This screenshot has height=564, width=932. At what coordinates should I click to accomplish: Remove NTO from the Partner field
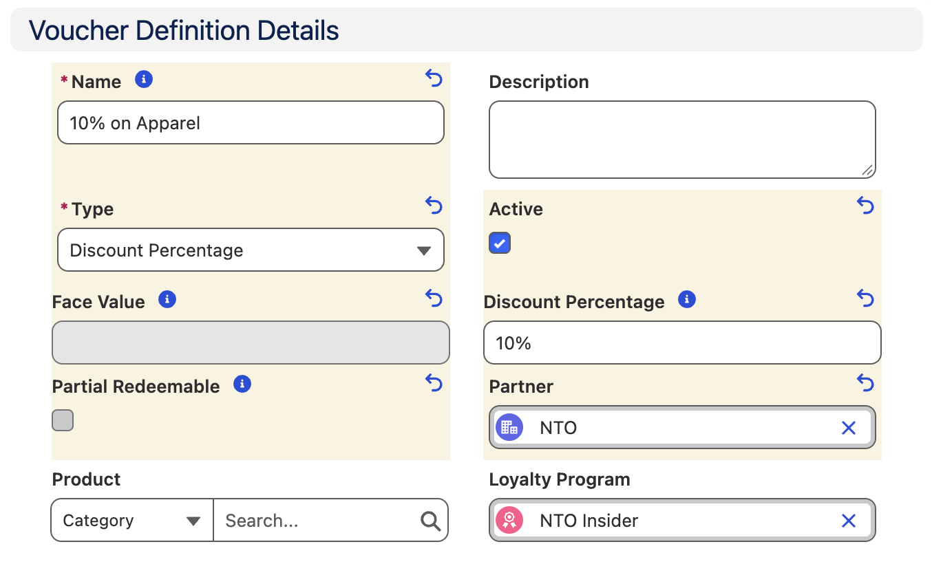click(849, 428)
